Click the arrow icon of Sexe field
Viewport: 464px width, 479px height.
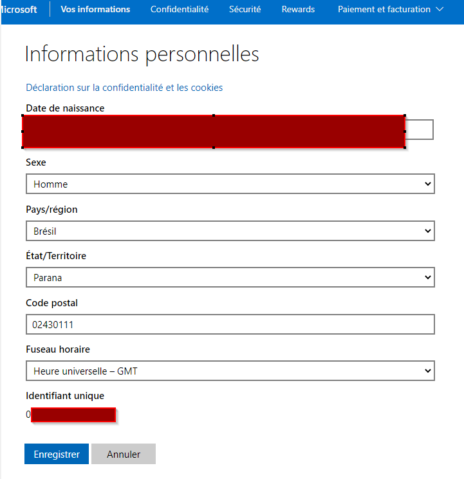(x=429, y=184)
